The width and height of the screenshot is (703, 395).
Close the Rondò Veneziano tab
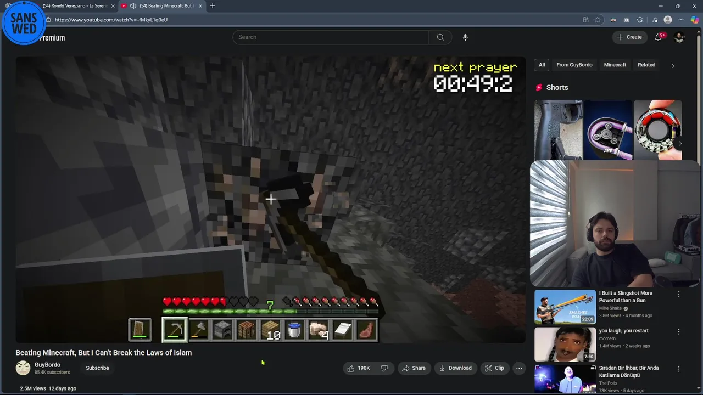tap(113, 6)
